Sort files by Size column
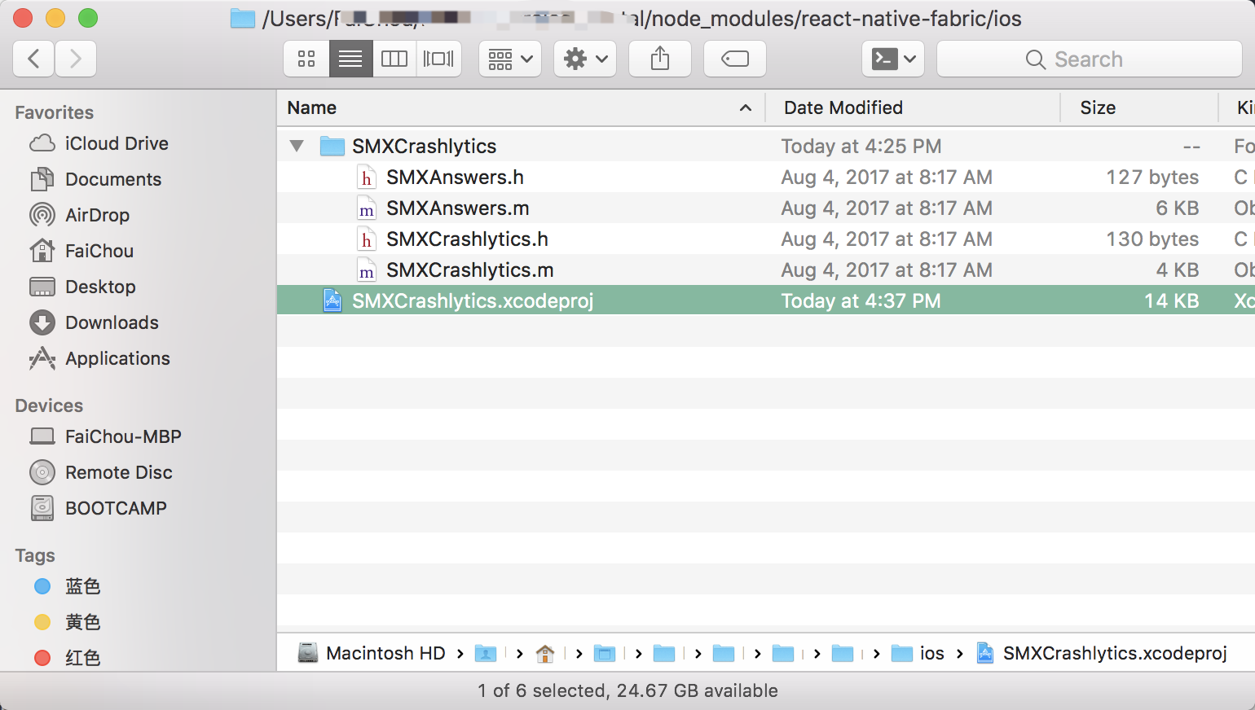The width and height of the screenshot is (1255, 710). pos(1098,107)
